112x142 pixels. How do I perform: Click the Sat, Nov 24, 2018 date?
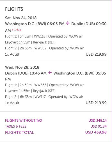pos(21,18)
